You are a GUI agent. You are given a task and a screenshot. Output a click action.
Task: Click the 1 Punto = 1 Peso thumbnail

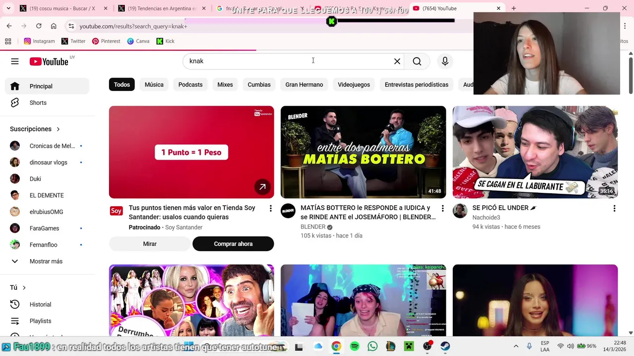(x=191, y=152)
